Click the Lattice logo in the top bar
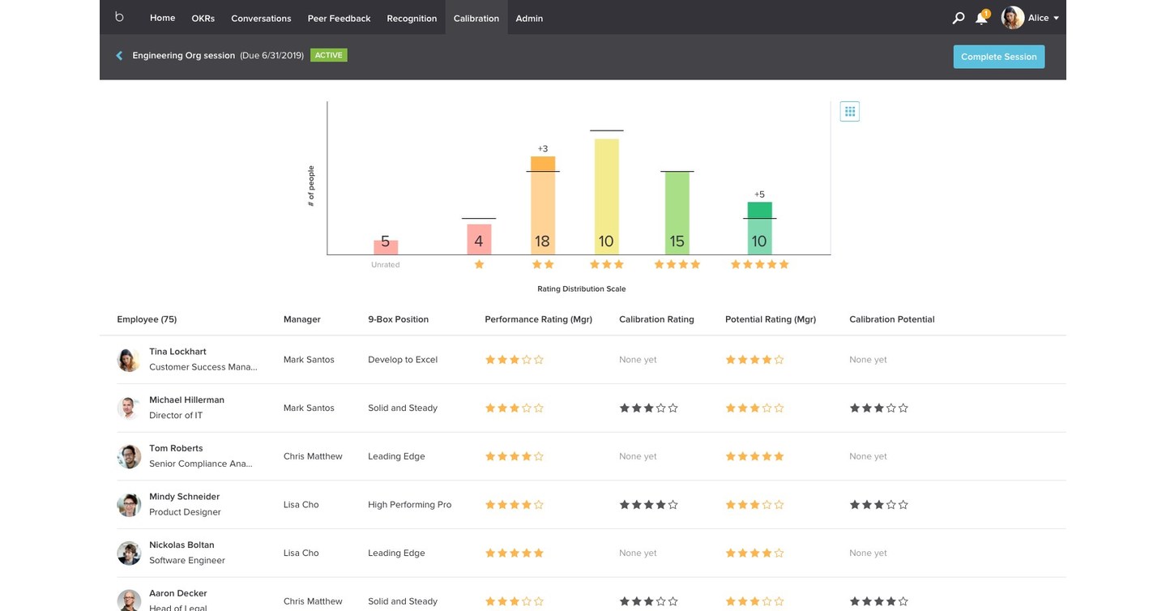Image resolution: width=1166 pixels, height=611 pixels. point(118,16)
